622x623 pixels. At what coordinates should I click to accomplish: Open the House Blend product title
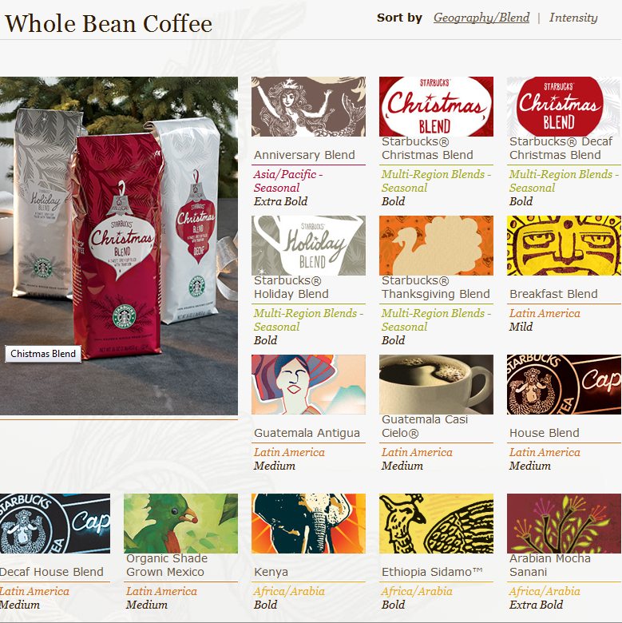pos(545,433)
